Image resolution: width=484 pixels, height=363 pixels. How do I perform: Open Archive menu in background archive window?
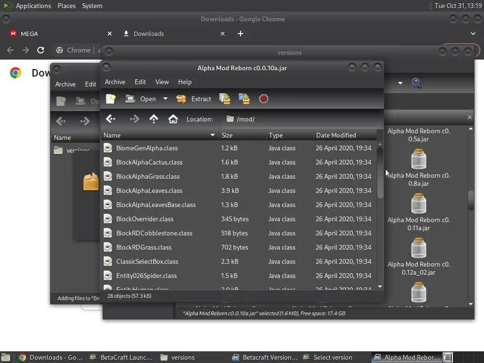point(65,84)
